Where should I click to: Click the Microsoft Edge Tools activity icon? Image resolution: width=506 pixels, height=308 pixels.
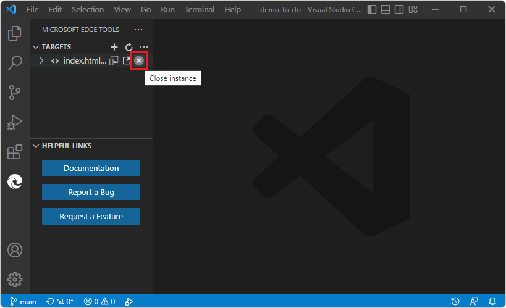point(15,181)
